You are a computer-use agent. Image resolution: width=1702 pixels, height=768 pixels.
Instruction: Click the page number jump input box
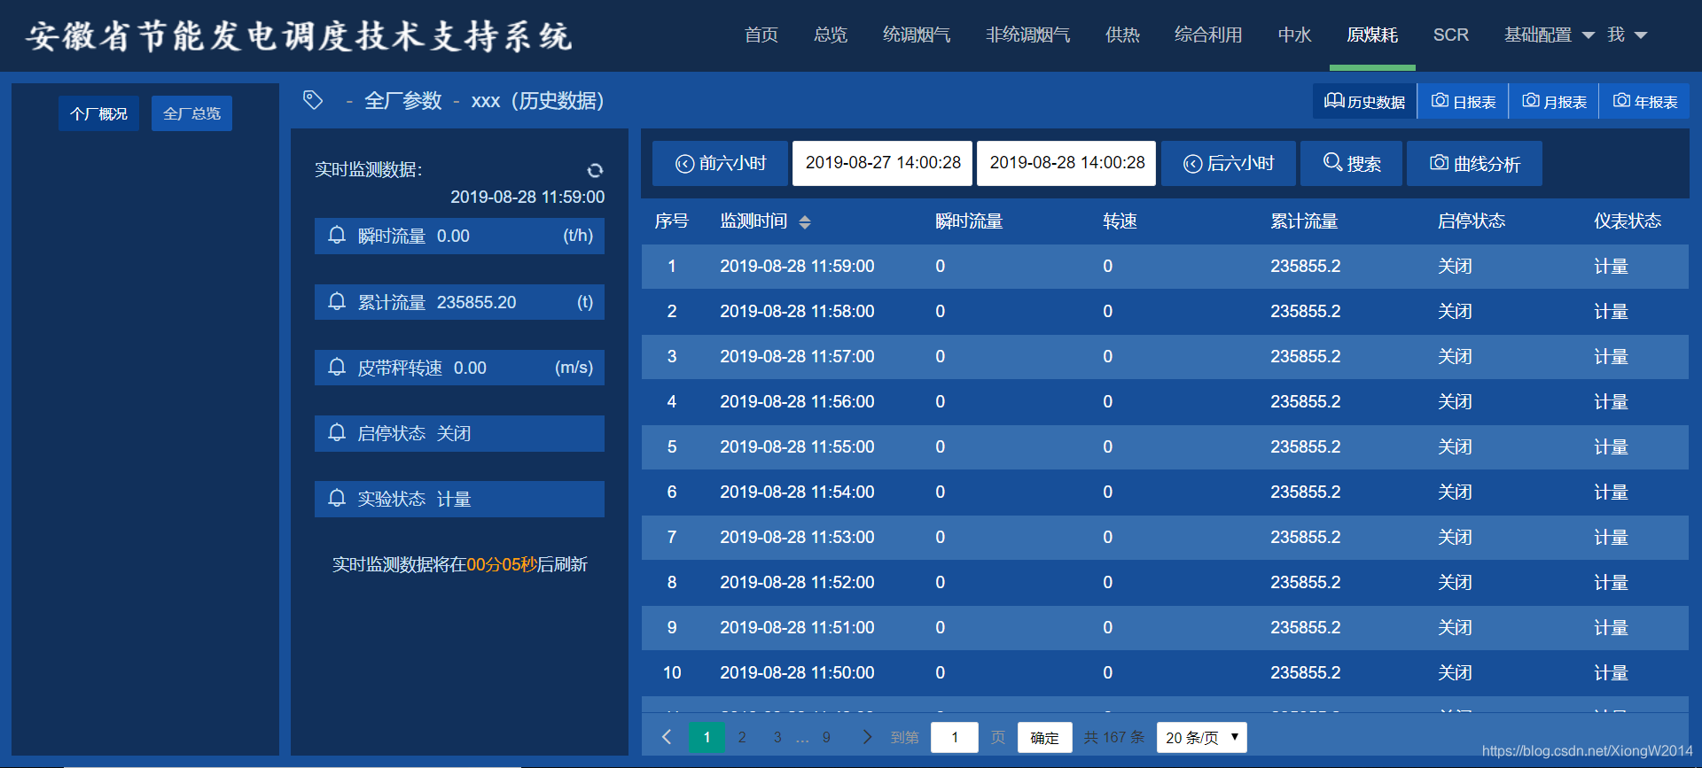(955, 737)
